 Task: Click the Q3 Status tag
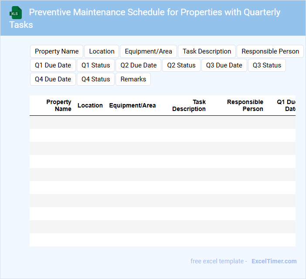pos(267,65)
